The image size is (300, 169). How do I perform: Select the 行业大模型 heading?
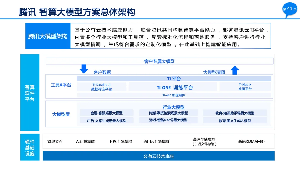pos(174,107)
